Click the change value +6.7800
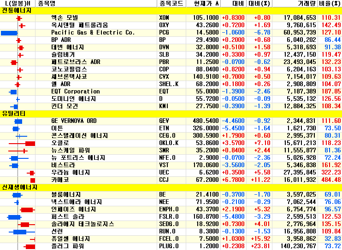This screenshot has height=250, width=342. pos(233,180)
